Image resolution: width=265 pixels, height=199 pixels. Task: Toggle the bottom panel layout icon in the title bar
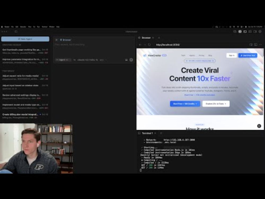coord(245,32)
